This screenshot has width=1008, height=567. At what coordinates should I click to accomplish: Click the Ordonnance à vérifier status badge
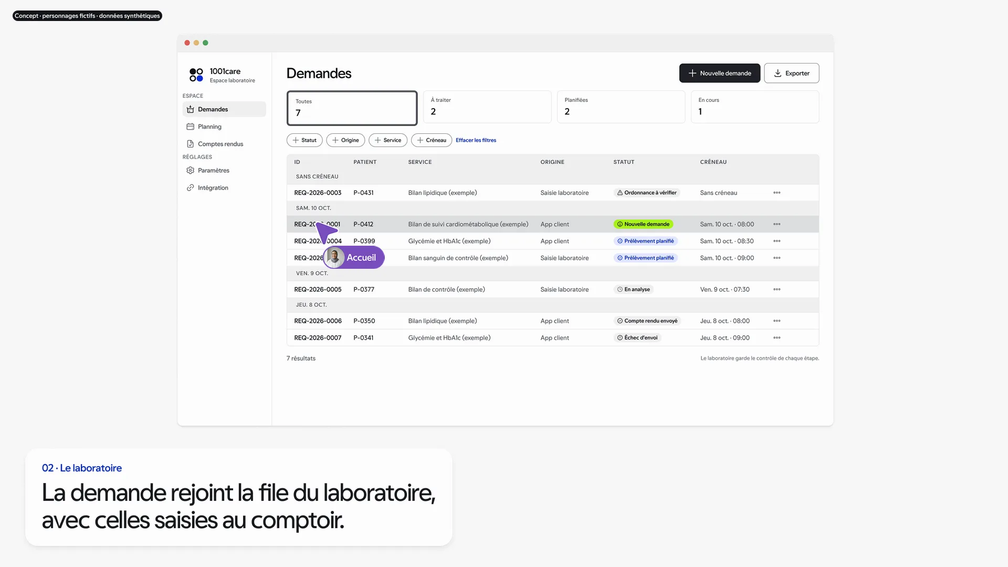pyautogui.click(x=647, y=193)
